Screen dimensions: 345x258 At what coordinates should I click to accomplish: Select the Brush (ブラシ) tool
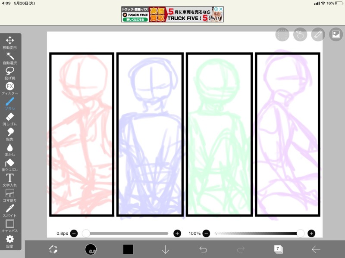click(x=9, y=104)
